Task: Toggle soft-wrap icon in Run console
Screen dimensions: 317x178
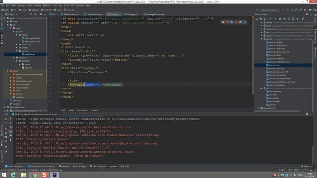Action: (11, 127)
